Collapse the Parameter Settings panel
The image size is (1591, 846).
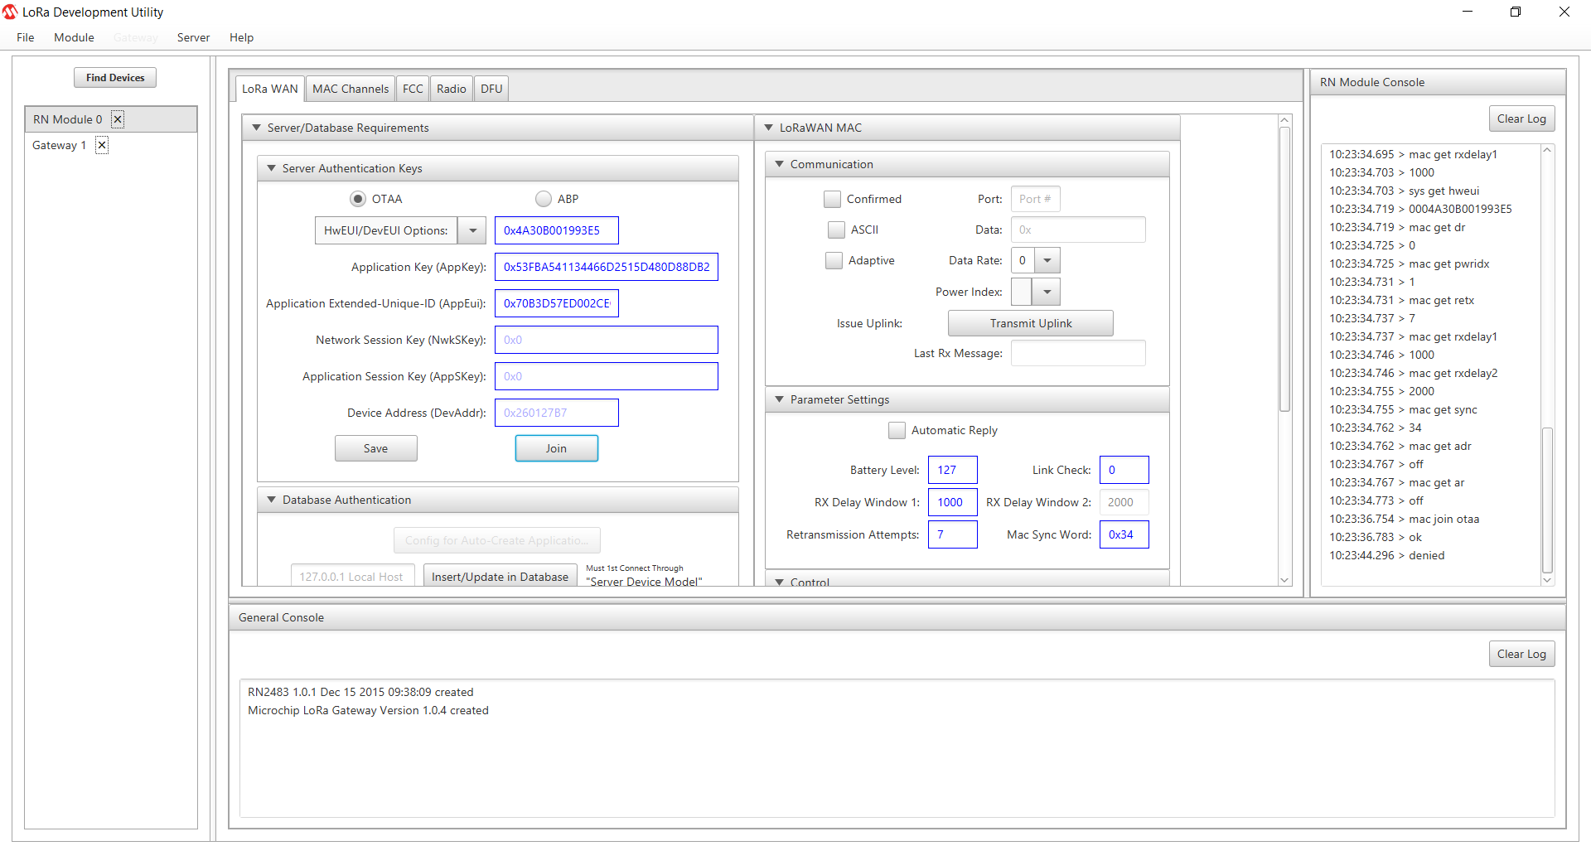click(x=779, y=399)
